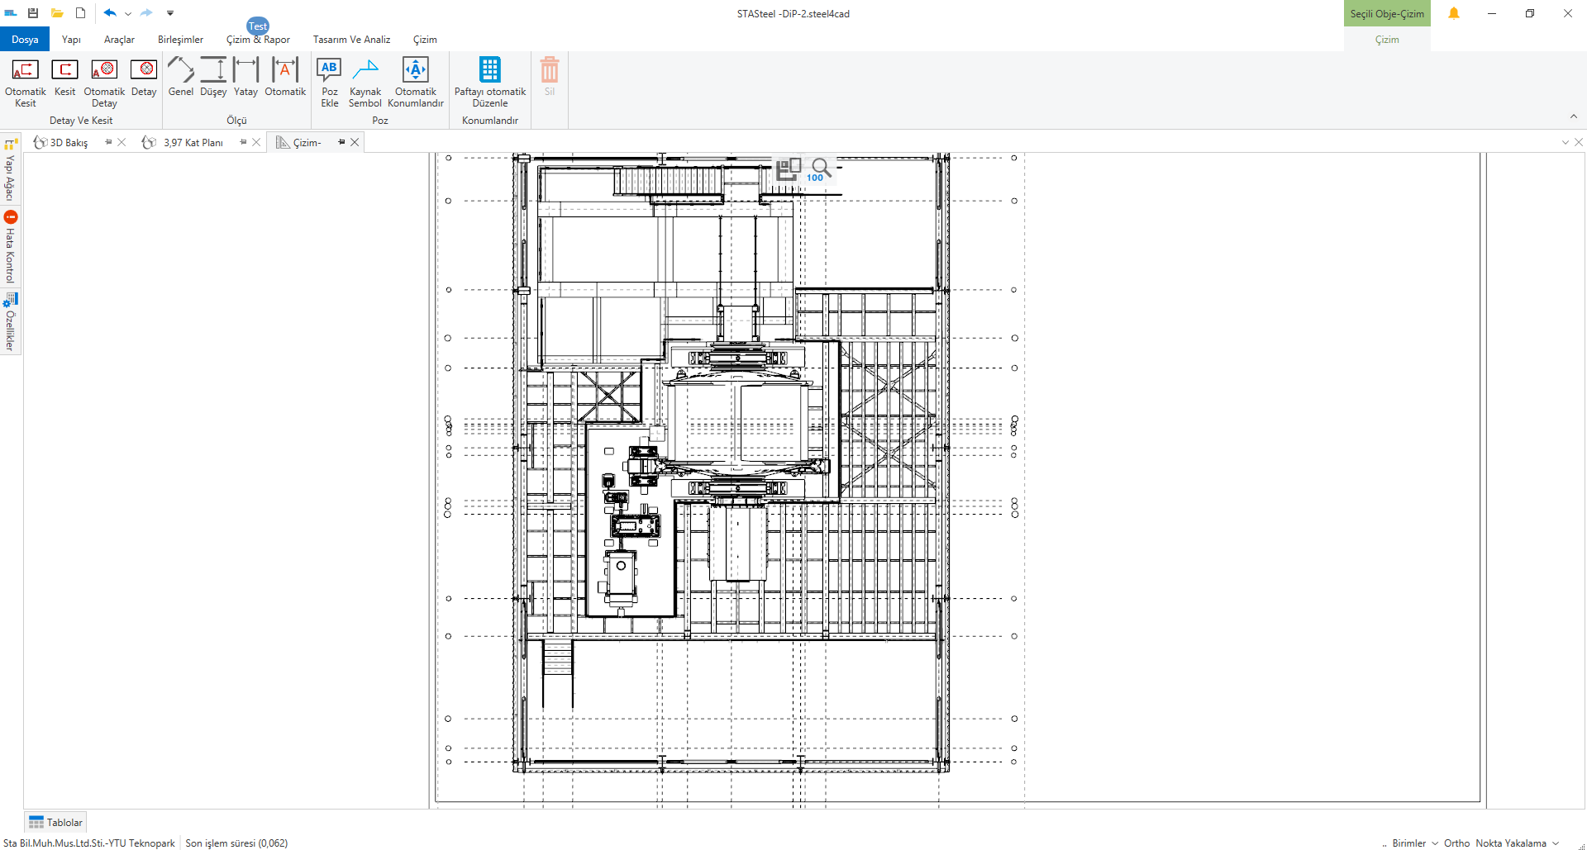Viewport: 1587px width, 850px height.
Task: Open the Dosya file menu
Action: click(25, 40)
